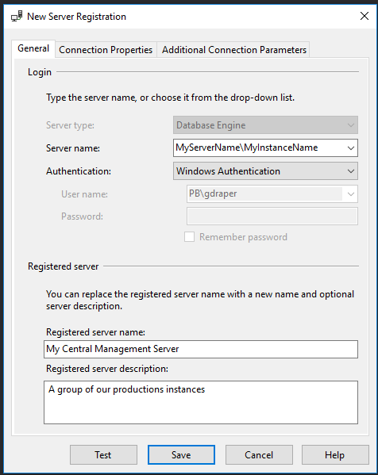Viewport: 378px width, 475px height.
Task: Open Help for this dialog
Action: coord(335,454)
